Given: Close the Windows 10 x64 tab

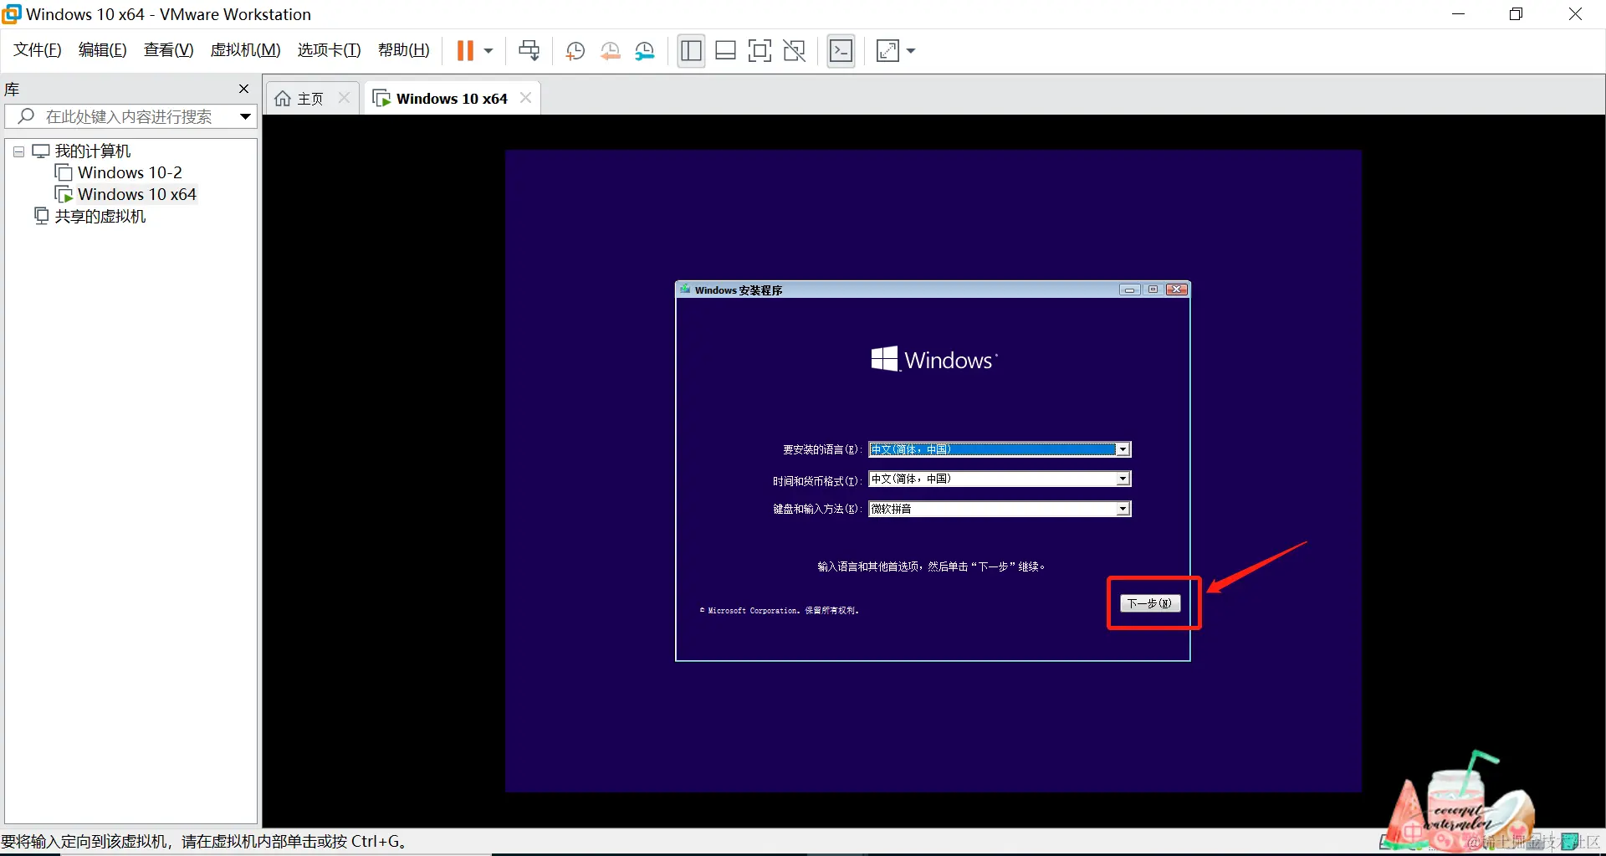Looking at the screenshot, I should click(x=525, y=98).
